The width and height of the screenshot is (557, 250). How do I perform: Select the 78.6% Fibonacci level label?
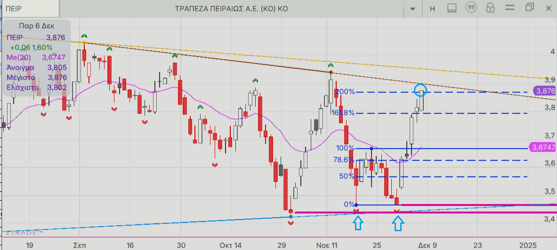344,160
